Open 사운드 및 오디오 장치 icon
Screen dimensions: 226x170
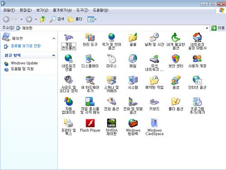[69, 80]
